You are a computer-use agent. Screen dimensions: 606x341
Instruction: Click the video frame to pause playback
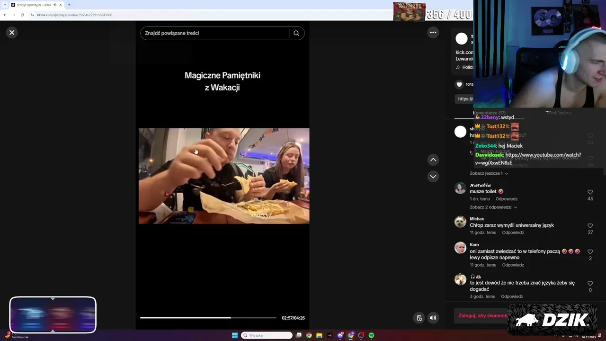pyautogui.click(x=224, y=176)
